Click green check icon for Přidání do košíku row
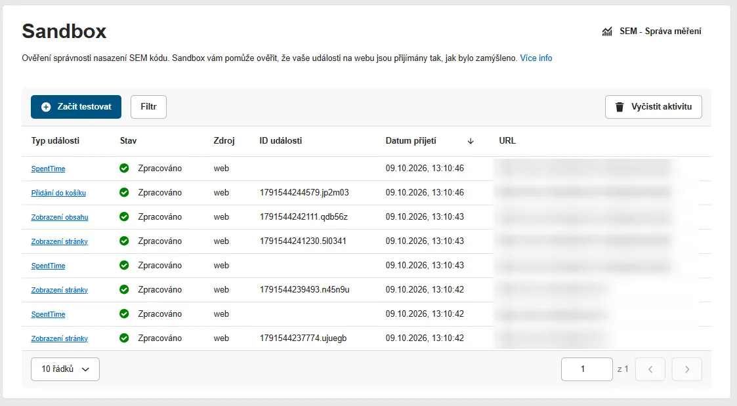Image resolution: width=737 pixels, height=406 pixels. point(124,192)
